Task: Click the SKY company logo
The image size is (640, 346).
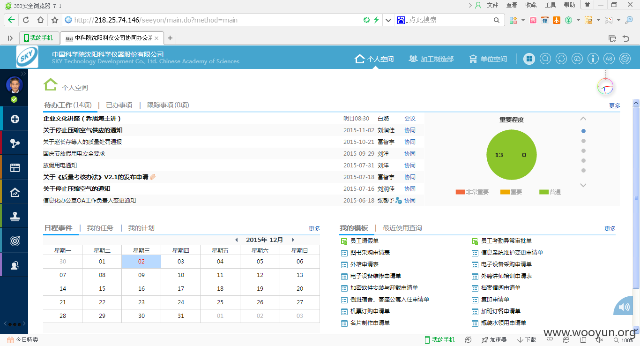Action: click(27, 57)
